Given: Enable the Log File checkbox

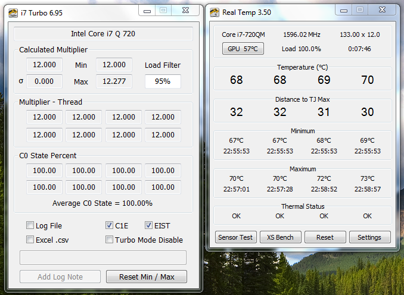Looking at the screenshot, I should pos(30,225).
